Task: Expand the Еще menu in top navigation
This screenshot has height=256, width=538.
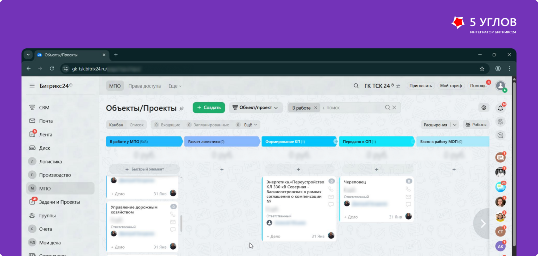Action: click(x=175, y=86)
